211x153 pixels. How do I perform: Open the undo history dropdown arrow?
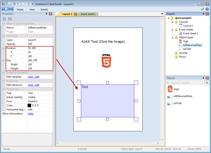pos(18,4)
